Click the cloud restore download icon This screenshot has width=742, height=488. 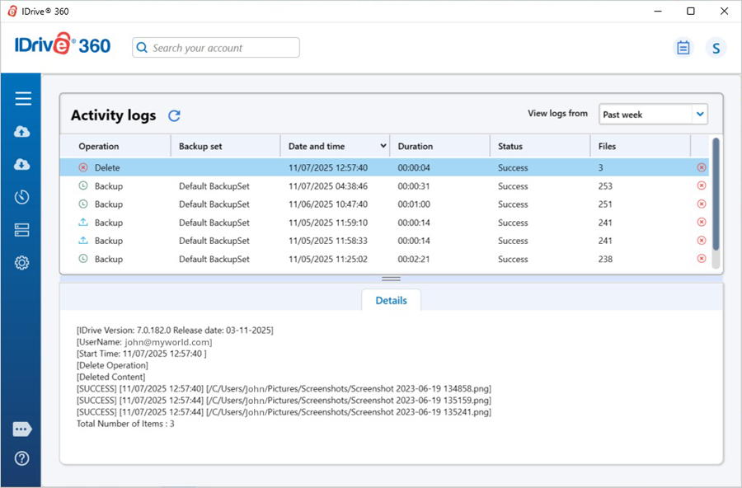pyautogui.click(x=22, y=165)
